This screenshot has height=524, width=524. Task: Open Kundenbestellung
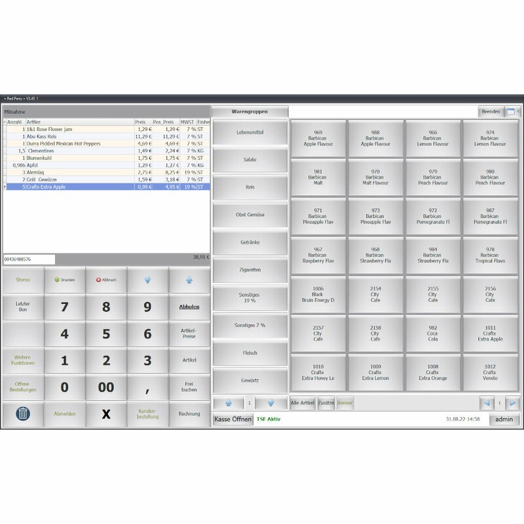[147, 414]
